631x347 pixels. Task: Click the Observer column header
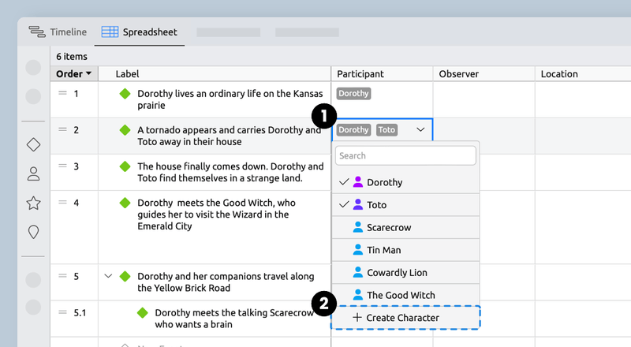484,73
